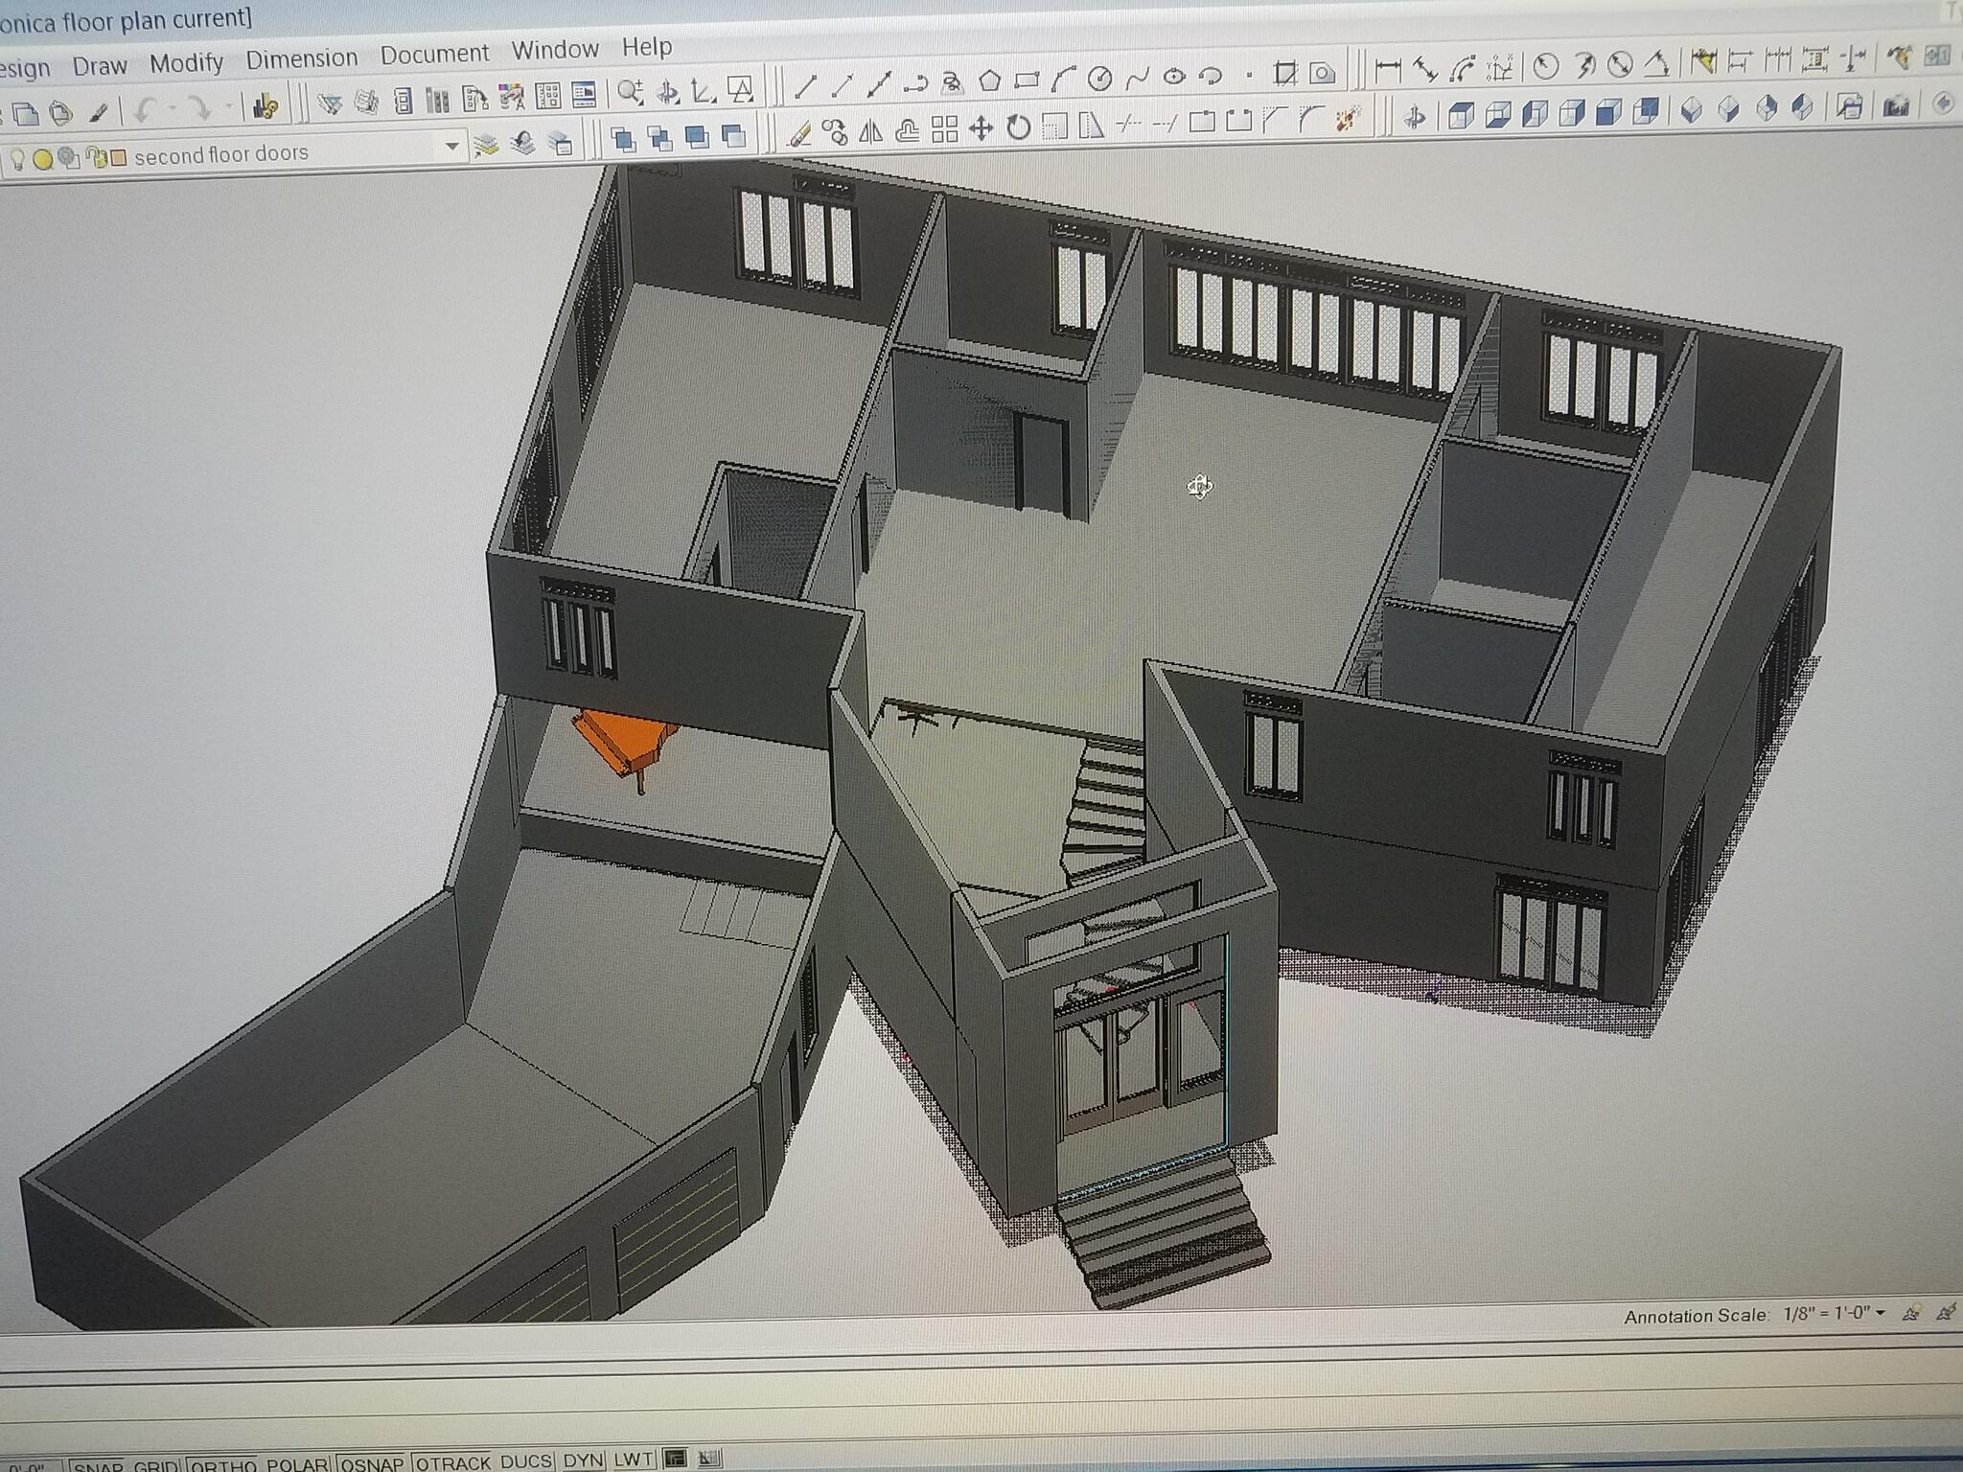
Task: Toggle SNAP mode in status bar
Action: tap(98, 1465)
